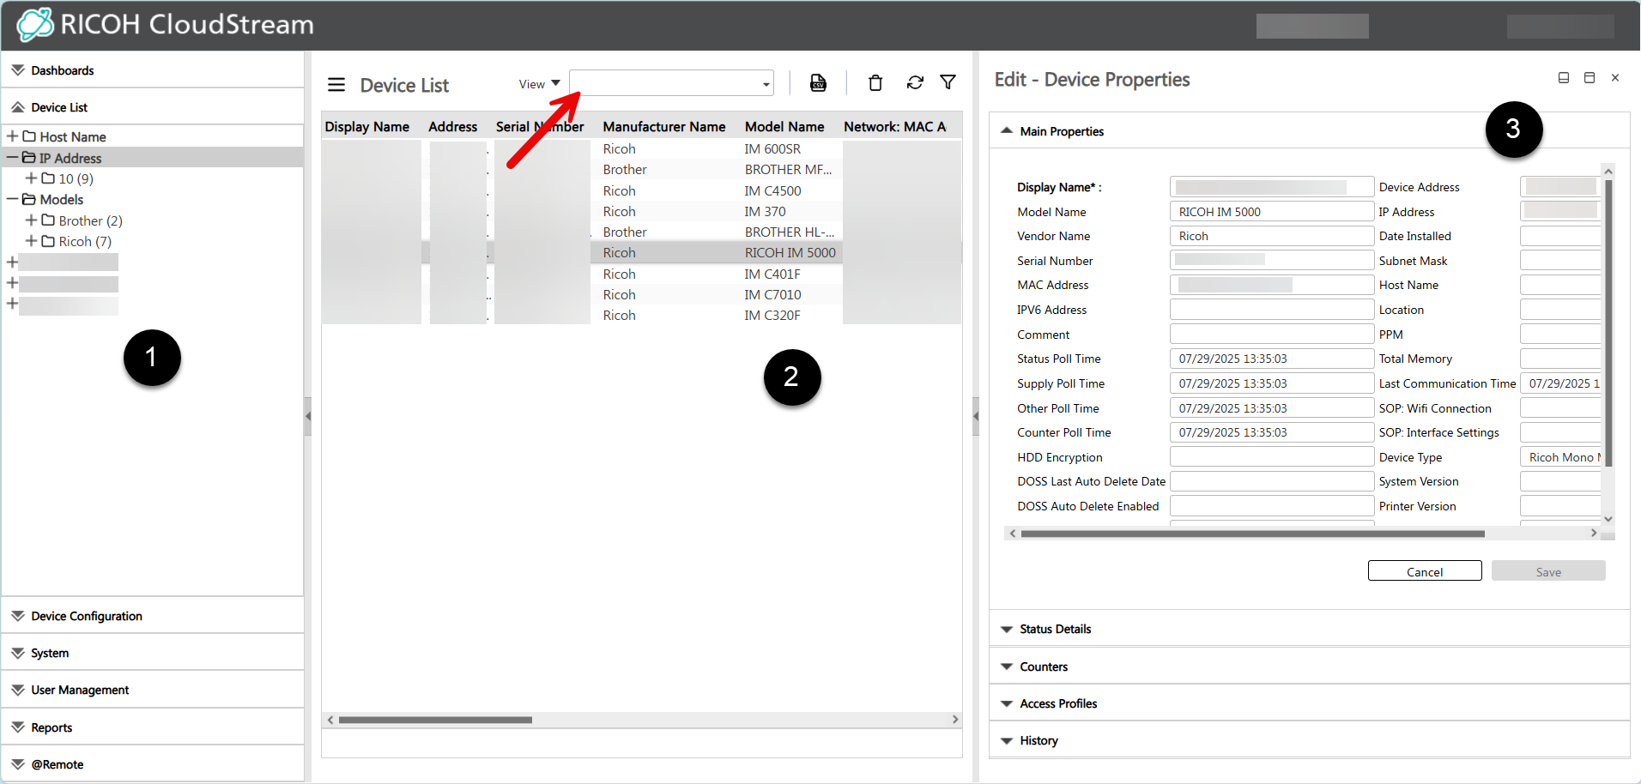Expand the Host Name tree node

[13, 136]
